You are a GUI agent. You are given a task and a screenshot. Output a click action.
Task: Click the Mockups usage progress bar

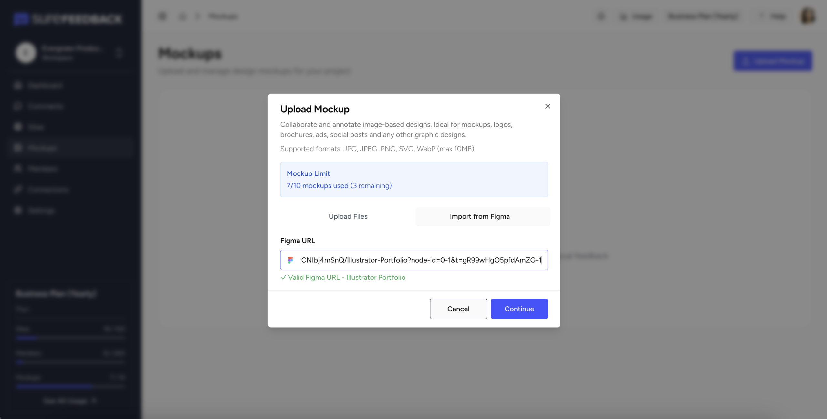pyautogui.click(x=70, y=386)
